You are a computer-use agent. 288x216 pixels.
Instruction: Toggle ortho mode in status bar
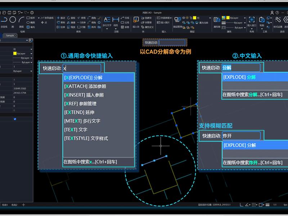(x=242, y=204)
